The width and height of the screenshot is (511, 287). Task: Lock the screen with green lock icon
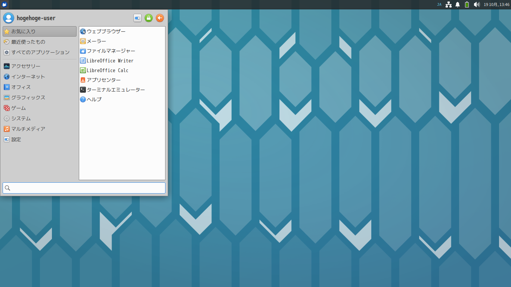pyautogui.click(x=149, y=18)
